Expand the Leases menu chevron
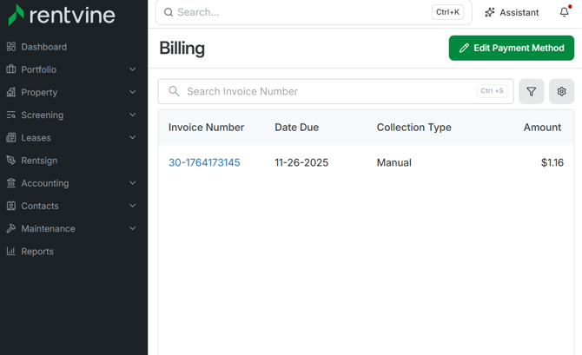The image size is (582, 355). pyautogui.click(x=133, y=138)
